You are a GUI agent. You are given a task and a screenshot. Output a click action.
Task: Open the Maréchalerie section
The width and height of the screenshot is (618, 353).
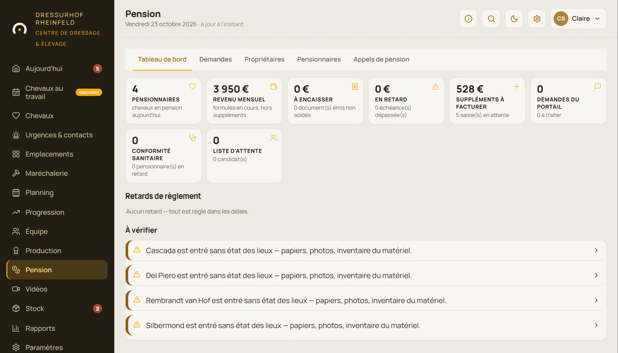(57, 173)
